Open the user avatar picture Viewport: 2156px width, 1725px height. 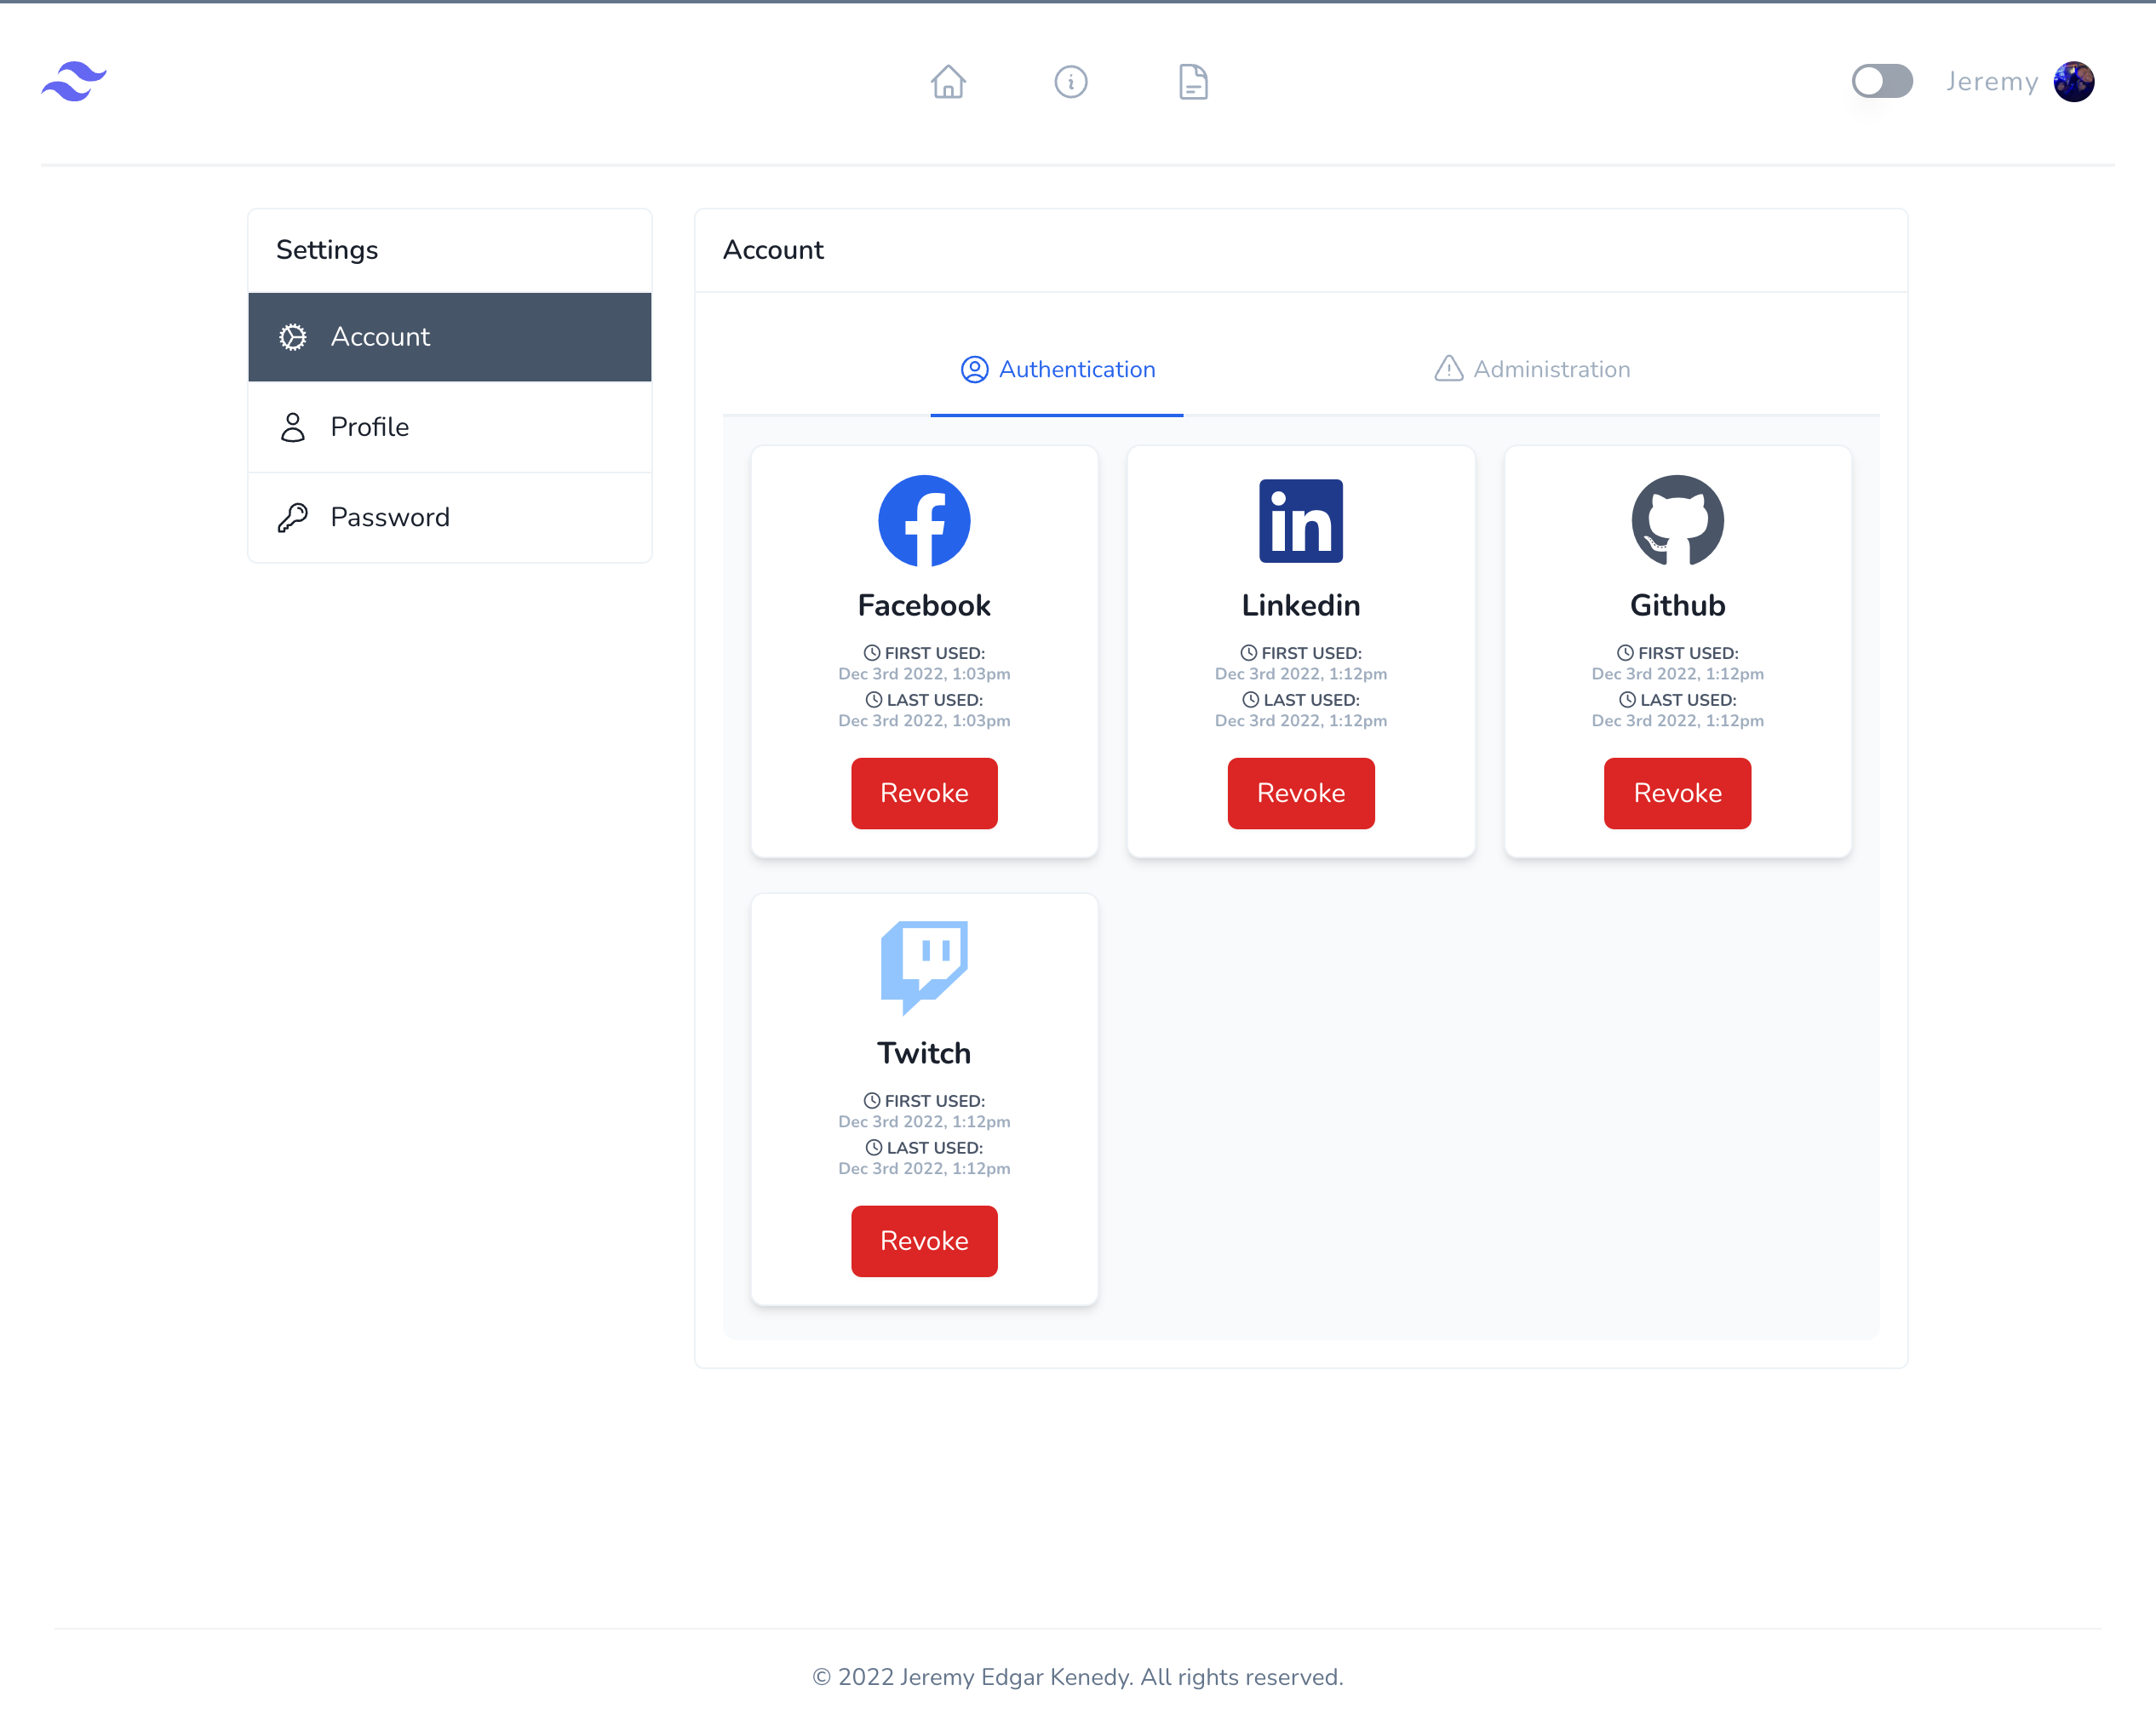(2074, 82)
